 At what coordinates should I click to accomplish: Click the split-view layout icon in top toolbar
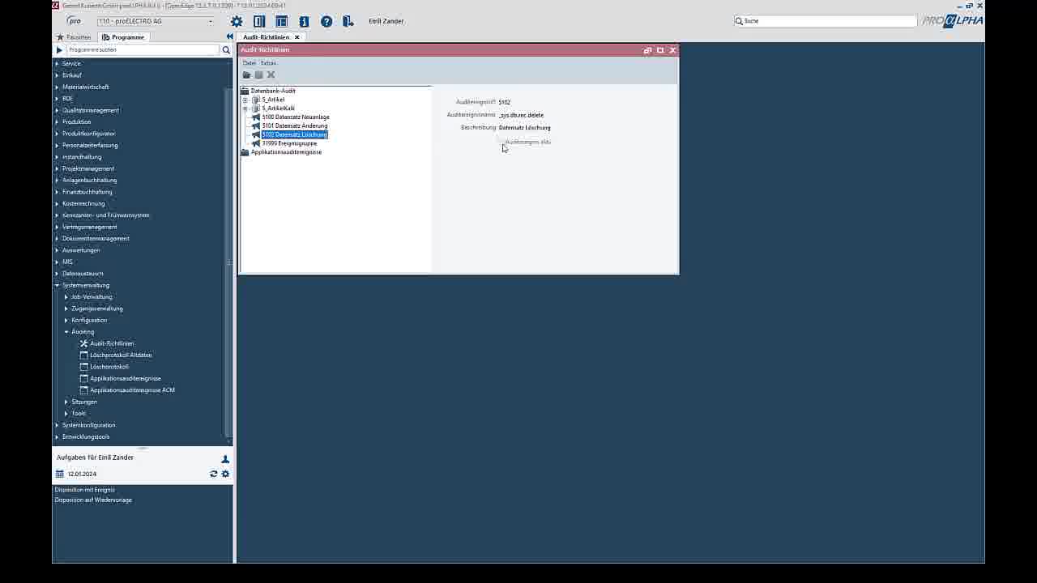[x=259, y=22]
